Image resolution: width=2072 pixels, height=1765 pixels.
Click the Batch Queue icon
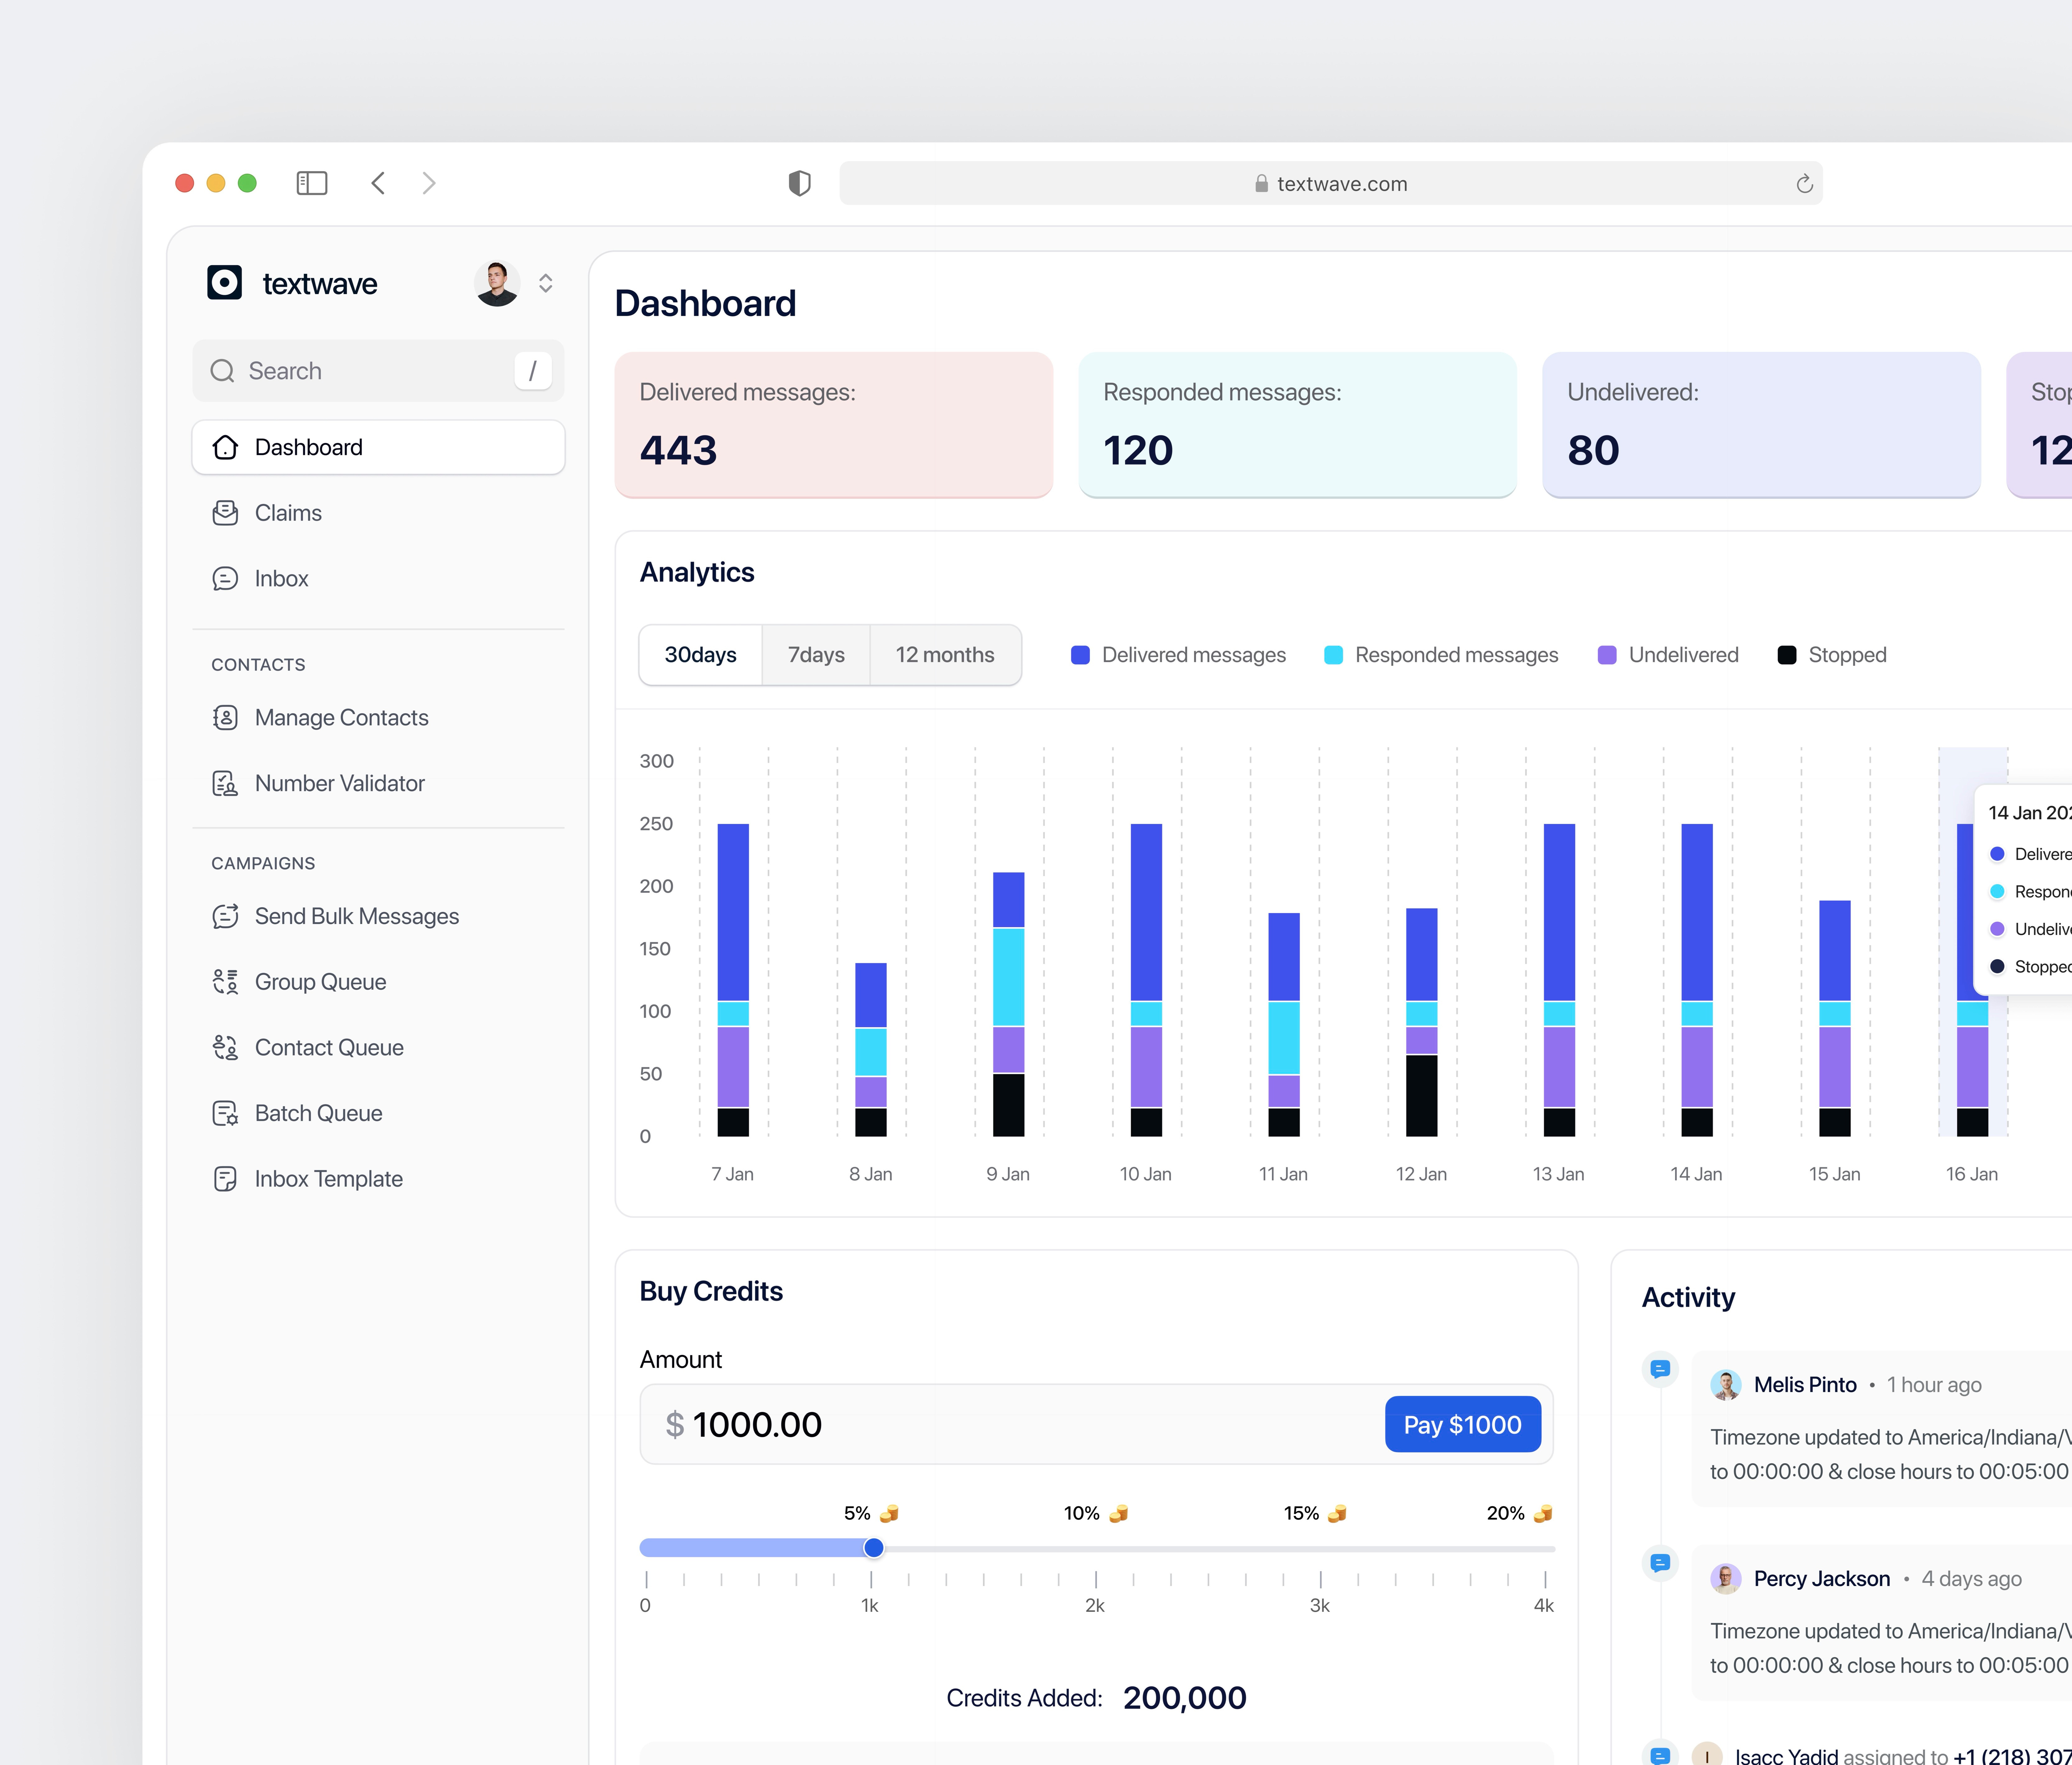(x=225, y=1113)
